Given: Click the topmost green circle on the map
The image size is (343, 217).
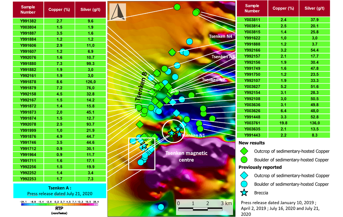Looking at the screenshot, I should 177,7.
